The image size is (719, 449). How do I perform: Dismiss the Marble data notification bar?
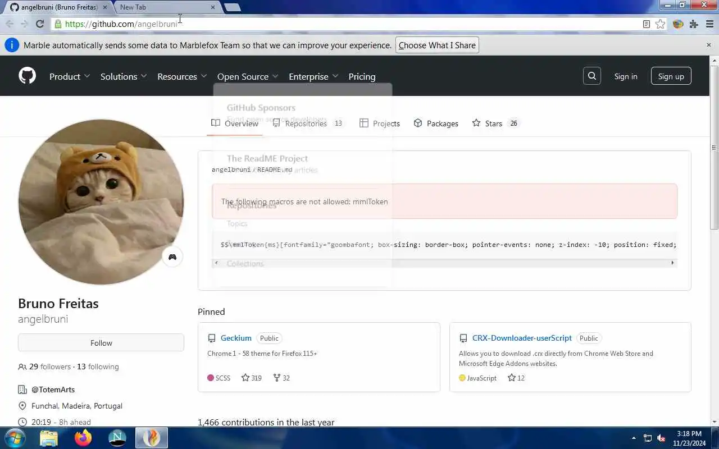[709, 45]
